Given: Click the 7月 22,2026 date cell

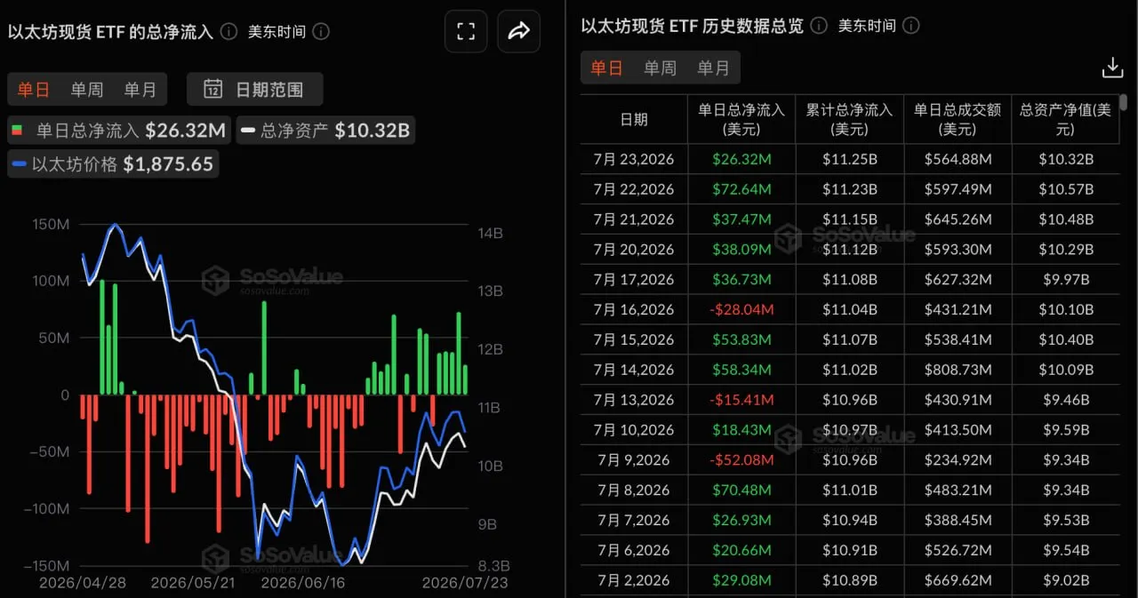Looking at the screenshot, I should coord(634,189).
